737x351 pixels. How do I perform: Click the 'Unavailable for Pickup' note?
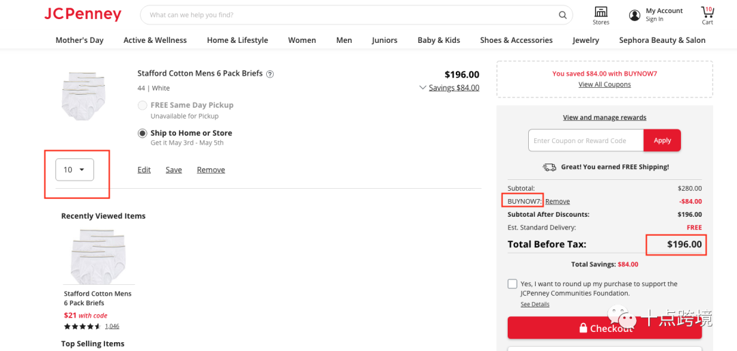coord(184,116)
